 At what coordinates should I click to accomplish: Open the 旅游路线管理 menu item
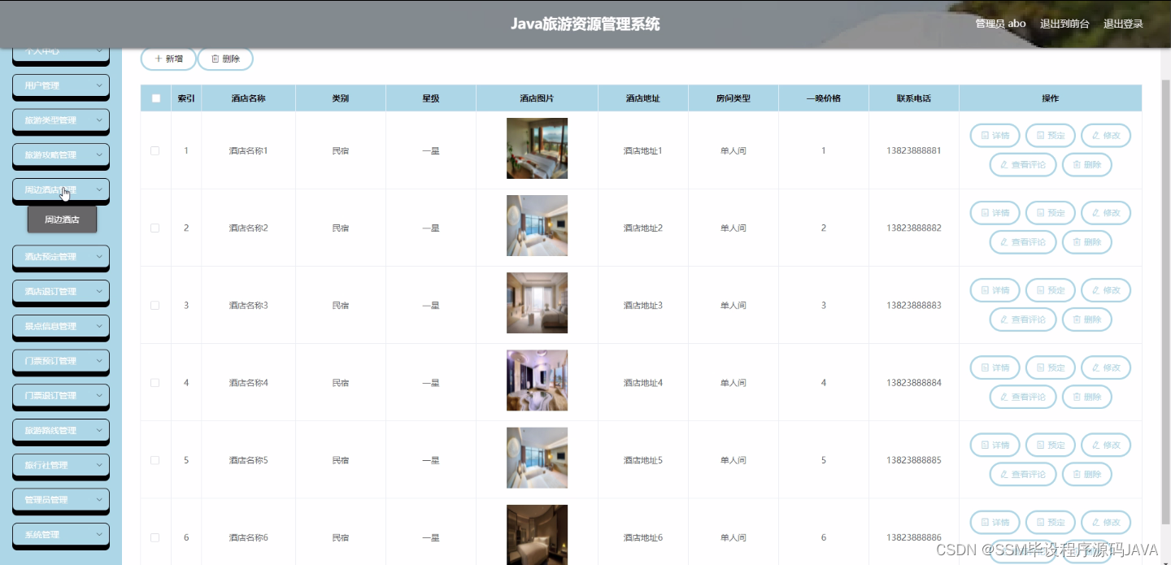point(60,432)
